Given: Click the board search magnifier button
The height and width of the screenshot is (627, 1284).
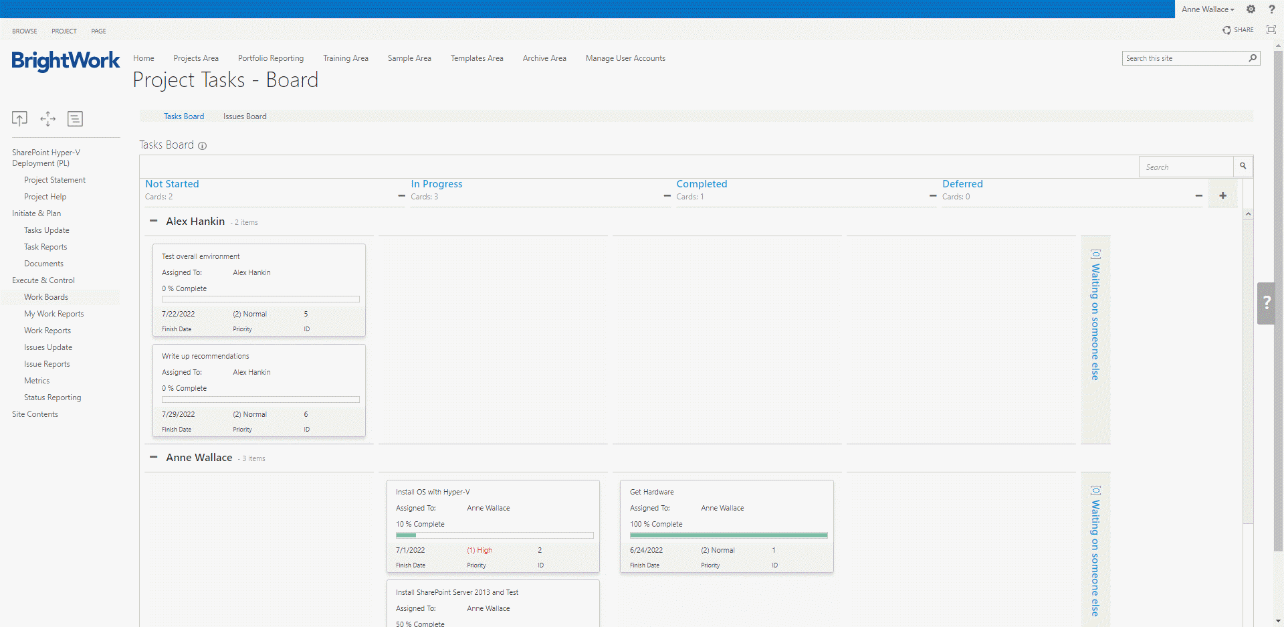Looking at the screenshot, I should click(1243, 167).
